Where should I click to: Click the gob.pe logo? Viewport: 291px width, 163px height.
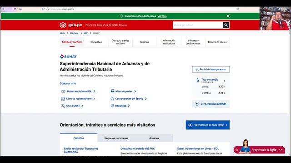(x=71, y=25)
